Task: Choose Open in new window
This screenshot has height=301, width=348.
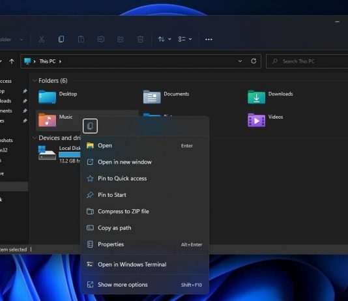Action: 145,162
